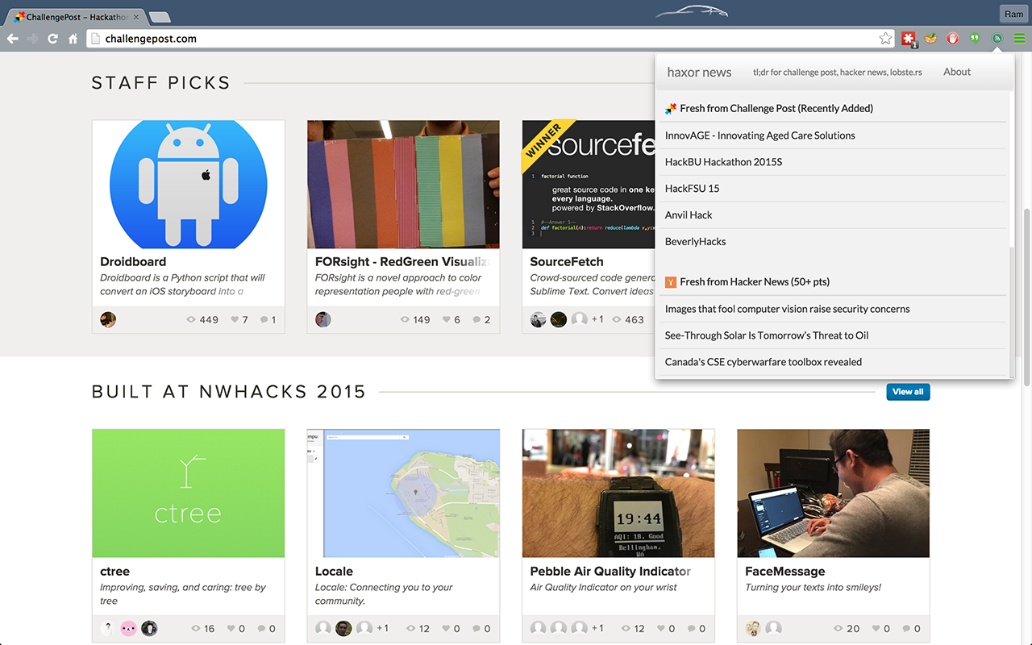Go back with the browser back arrow
The height and width of the screenshot is (645, 1032).
pyautogui.click(x=13, y=39)
